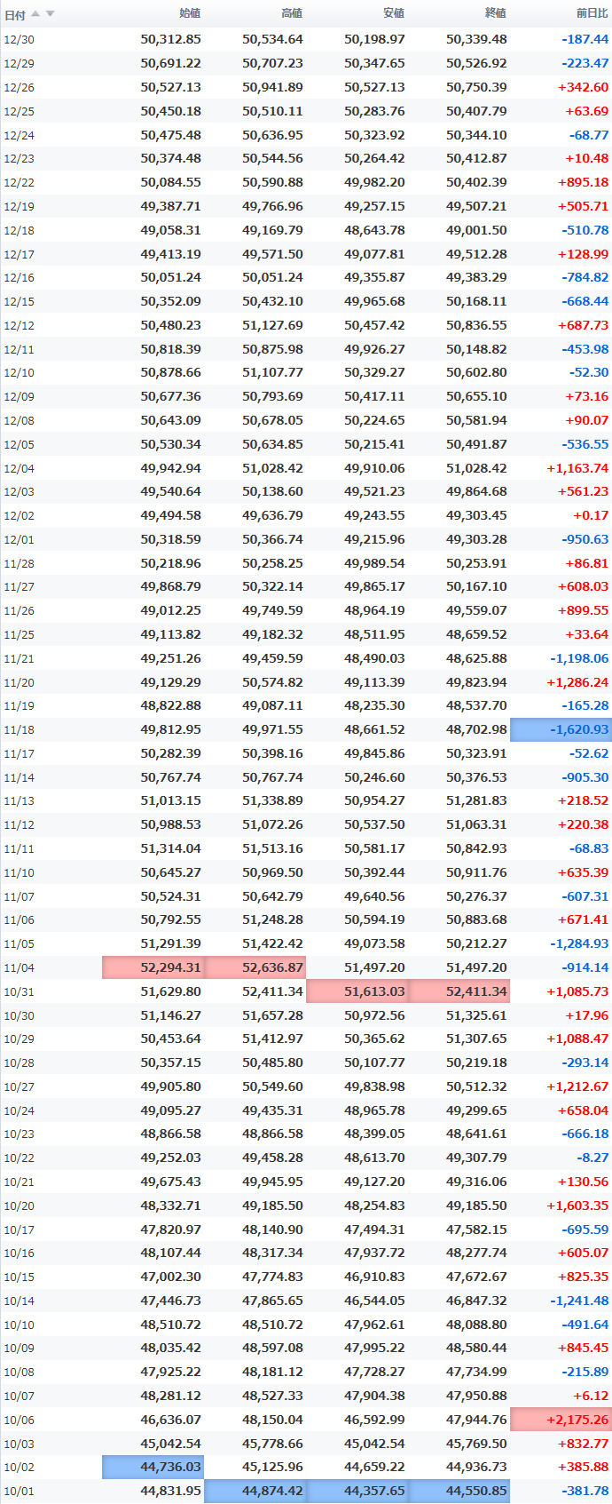Select the 10/03 date cell
The height and width of the screenshot is (1504, 612).
tap(20, 1444)
